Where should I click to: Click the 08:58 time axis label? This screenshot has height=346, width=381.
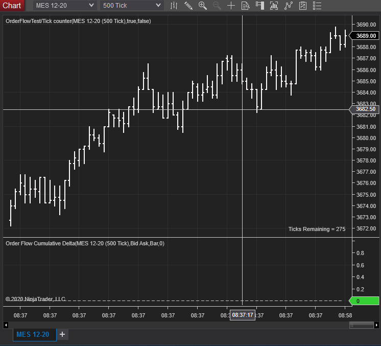(x=345, y=315)
